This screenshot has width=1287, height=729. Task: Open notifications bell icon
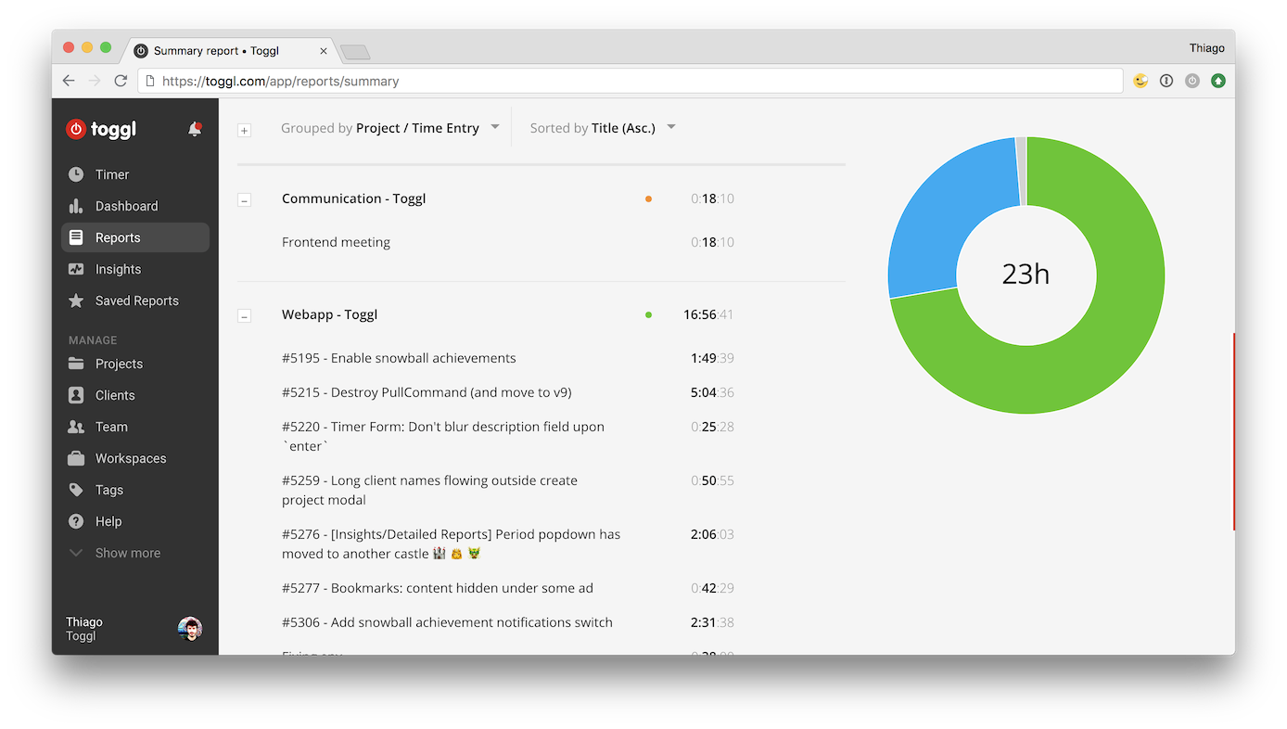[195, 129]
